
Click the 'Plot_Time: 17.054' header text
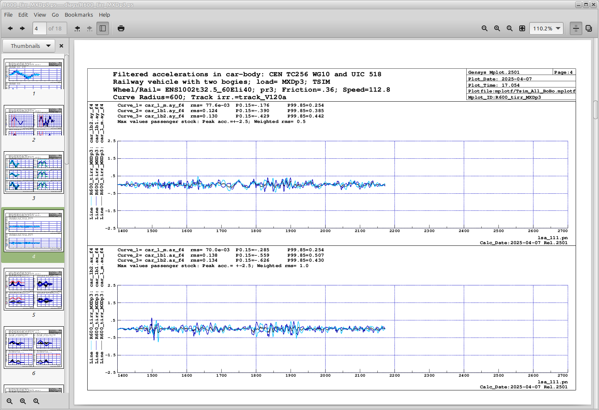[494, 85]
